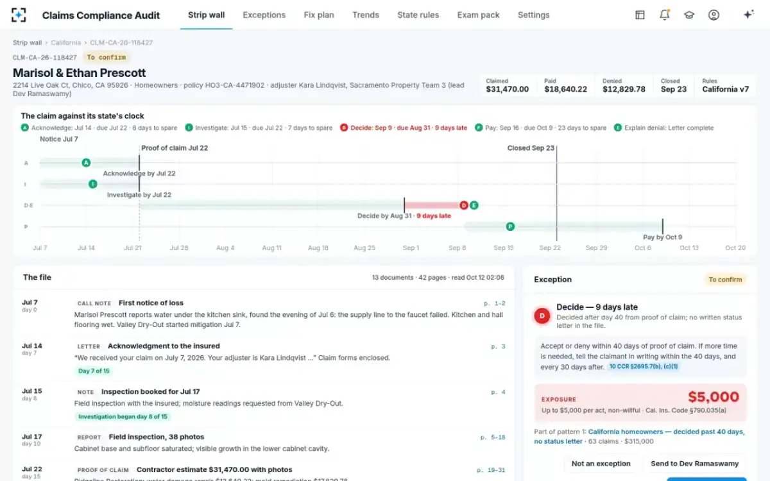Go to Strip wall breadcrumb

pyautogui.click(x=27, y=43)
